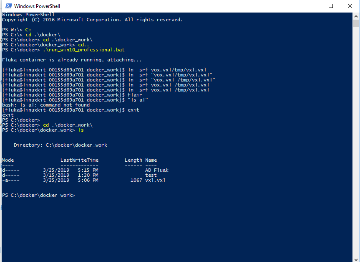Viewport: 360px width, 262px height.
Task: Click the '3/15/2019' date
Action: coord(56,175)
